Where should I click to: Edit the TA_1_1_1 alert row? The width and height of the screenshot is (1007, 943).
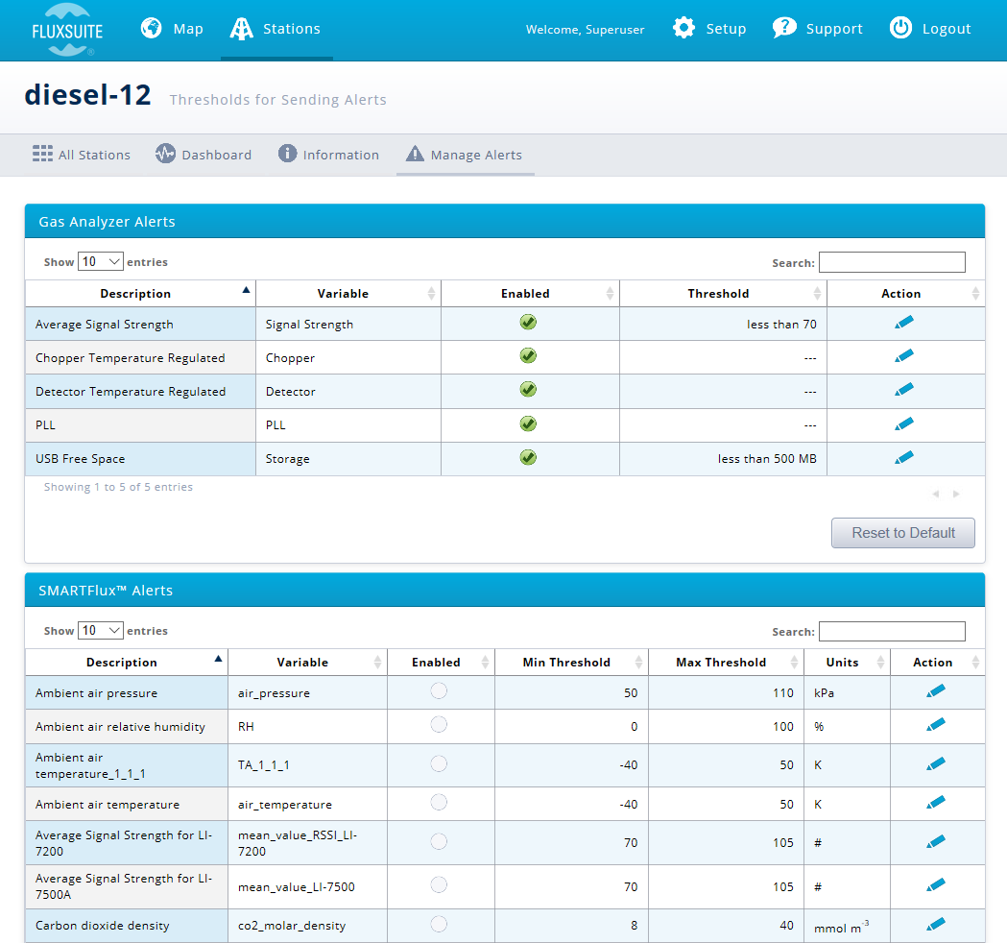pyautogui.click(x=936, y=763)
